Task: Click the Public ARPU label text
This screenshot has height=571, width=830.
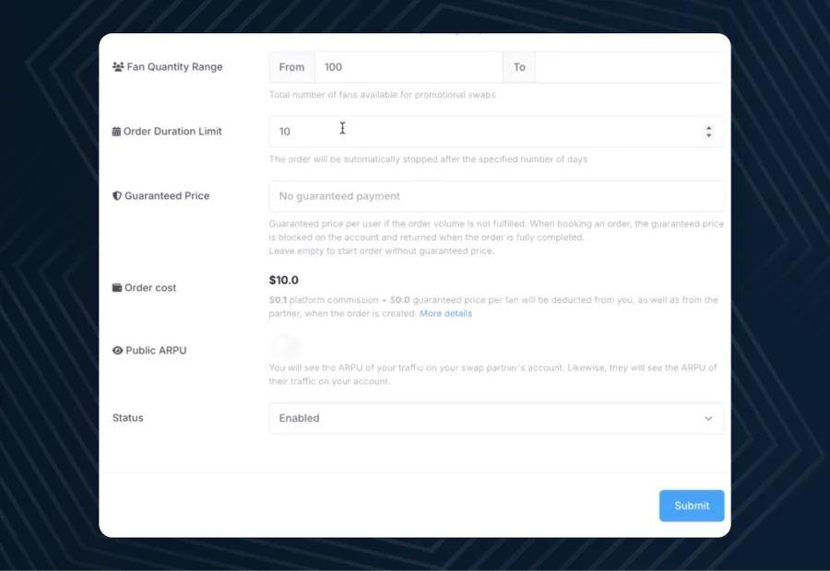Action: pos(156,351)
